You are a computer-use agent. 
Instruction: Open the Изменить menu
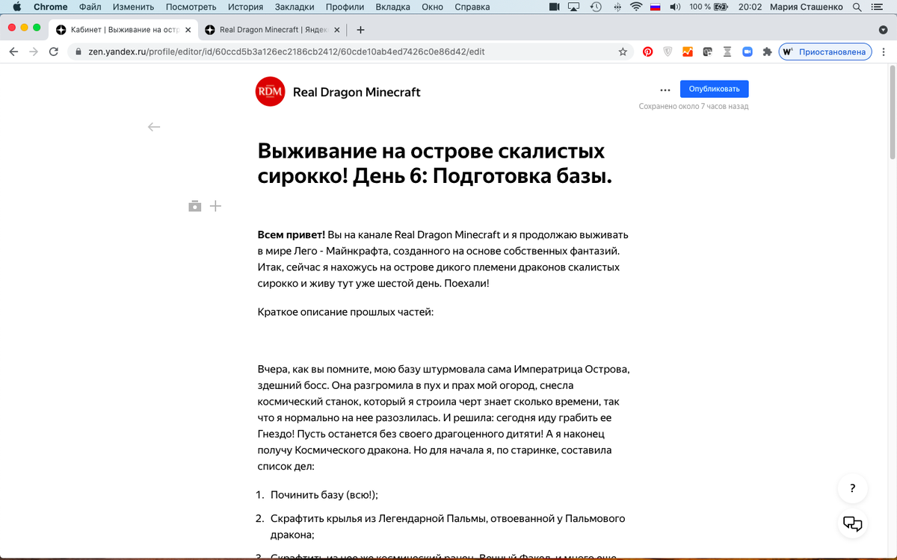coord(133,7)
